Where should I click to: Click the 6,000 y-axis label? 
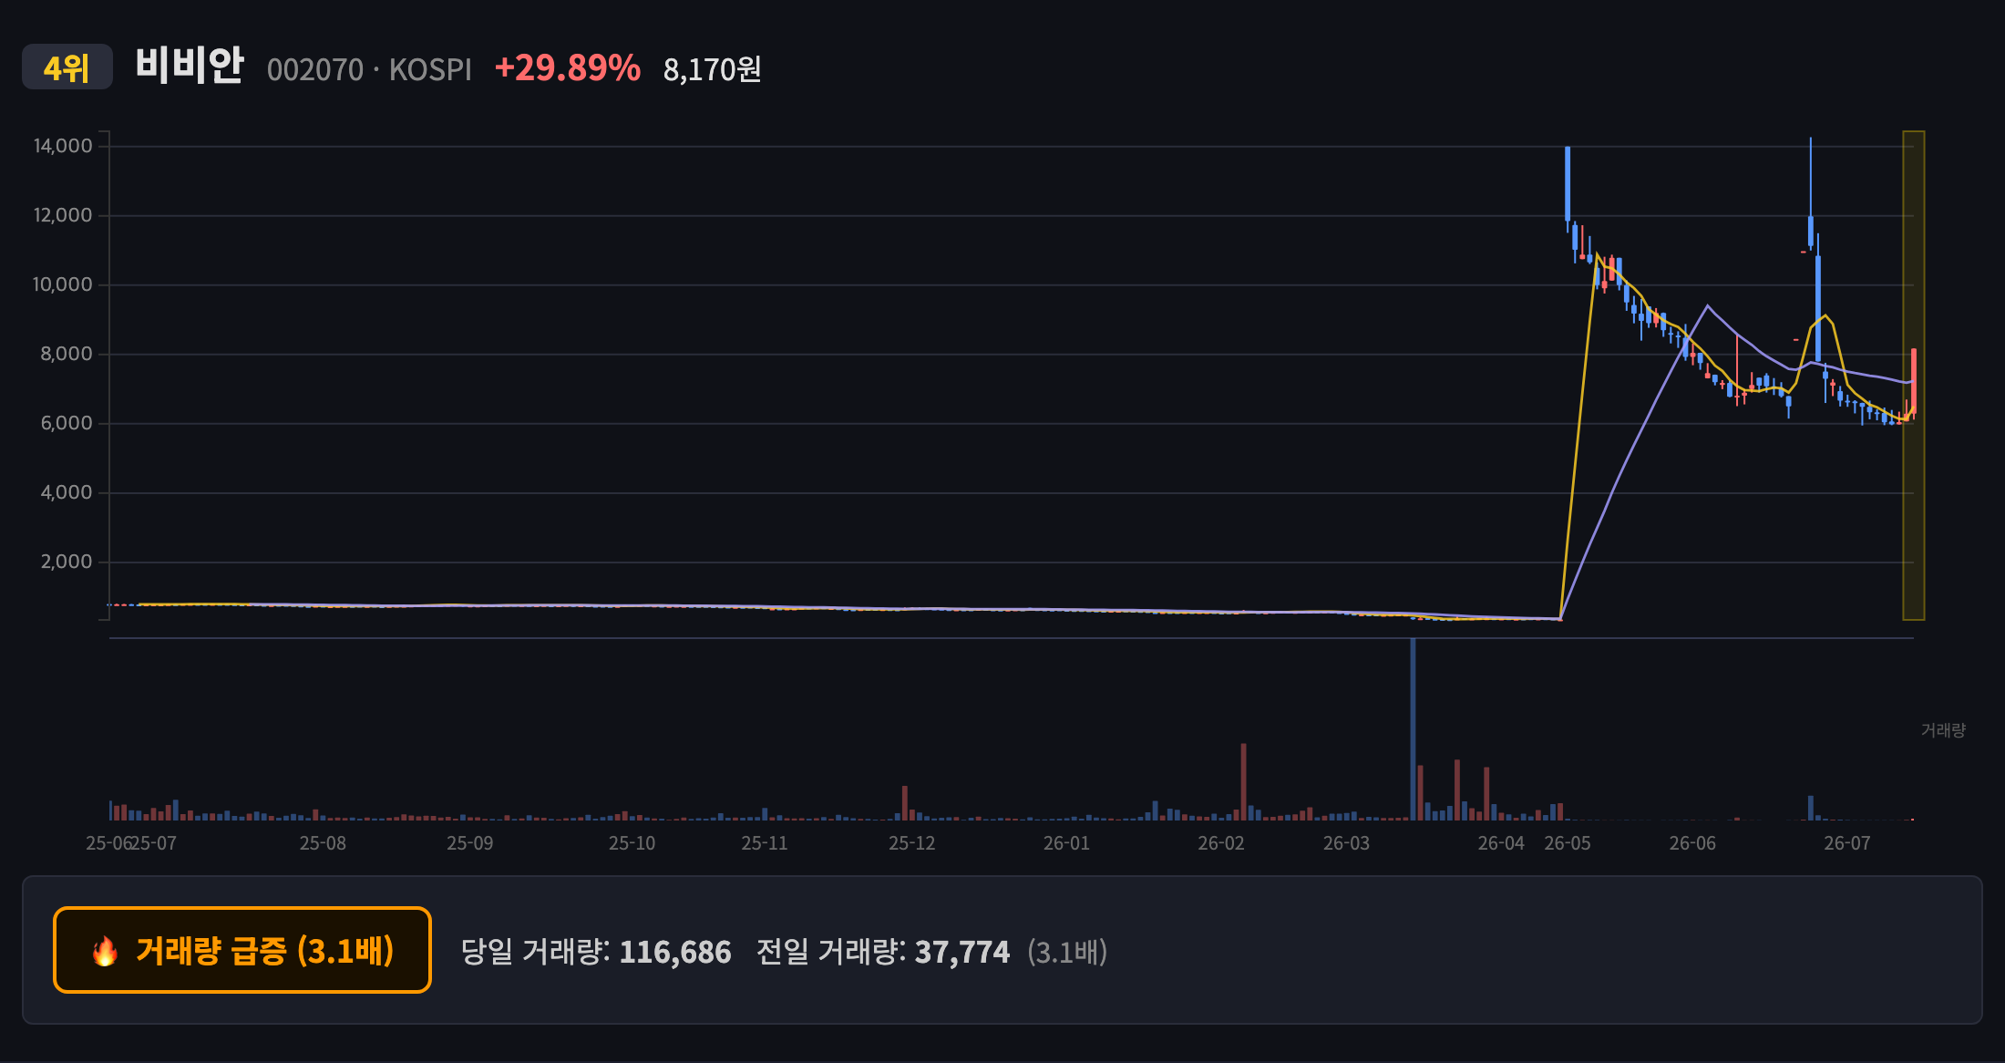tap(67, 423)
